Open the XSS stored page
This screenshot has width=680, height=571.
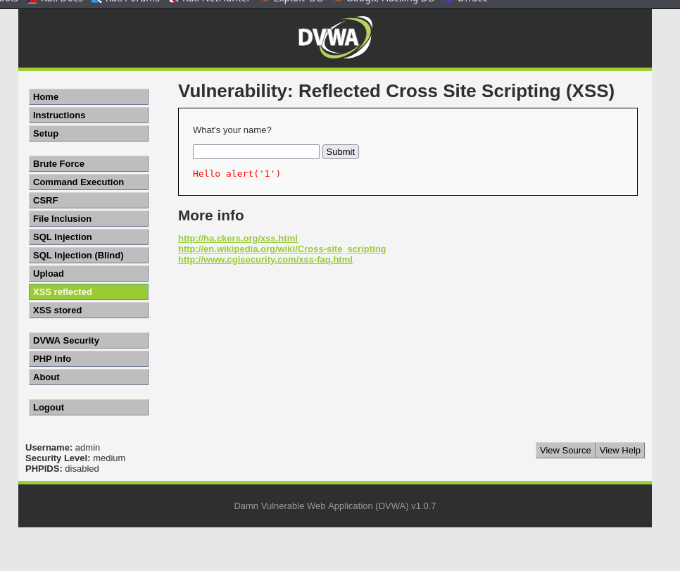[x=89, y=310]
